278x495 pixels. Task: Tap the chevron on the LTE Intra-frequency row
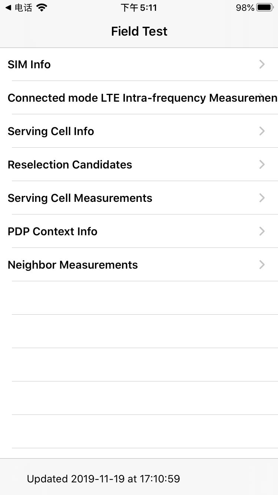(x=262, y=98)
